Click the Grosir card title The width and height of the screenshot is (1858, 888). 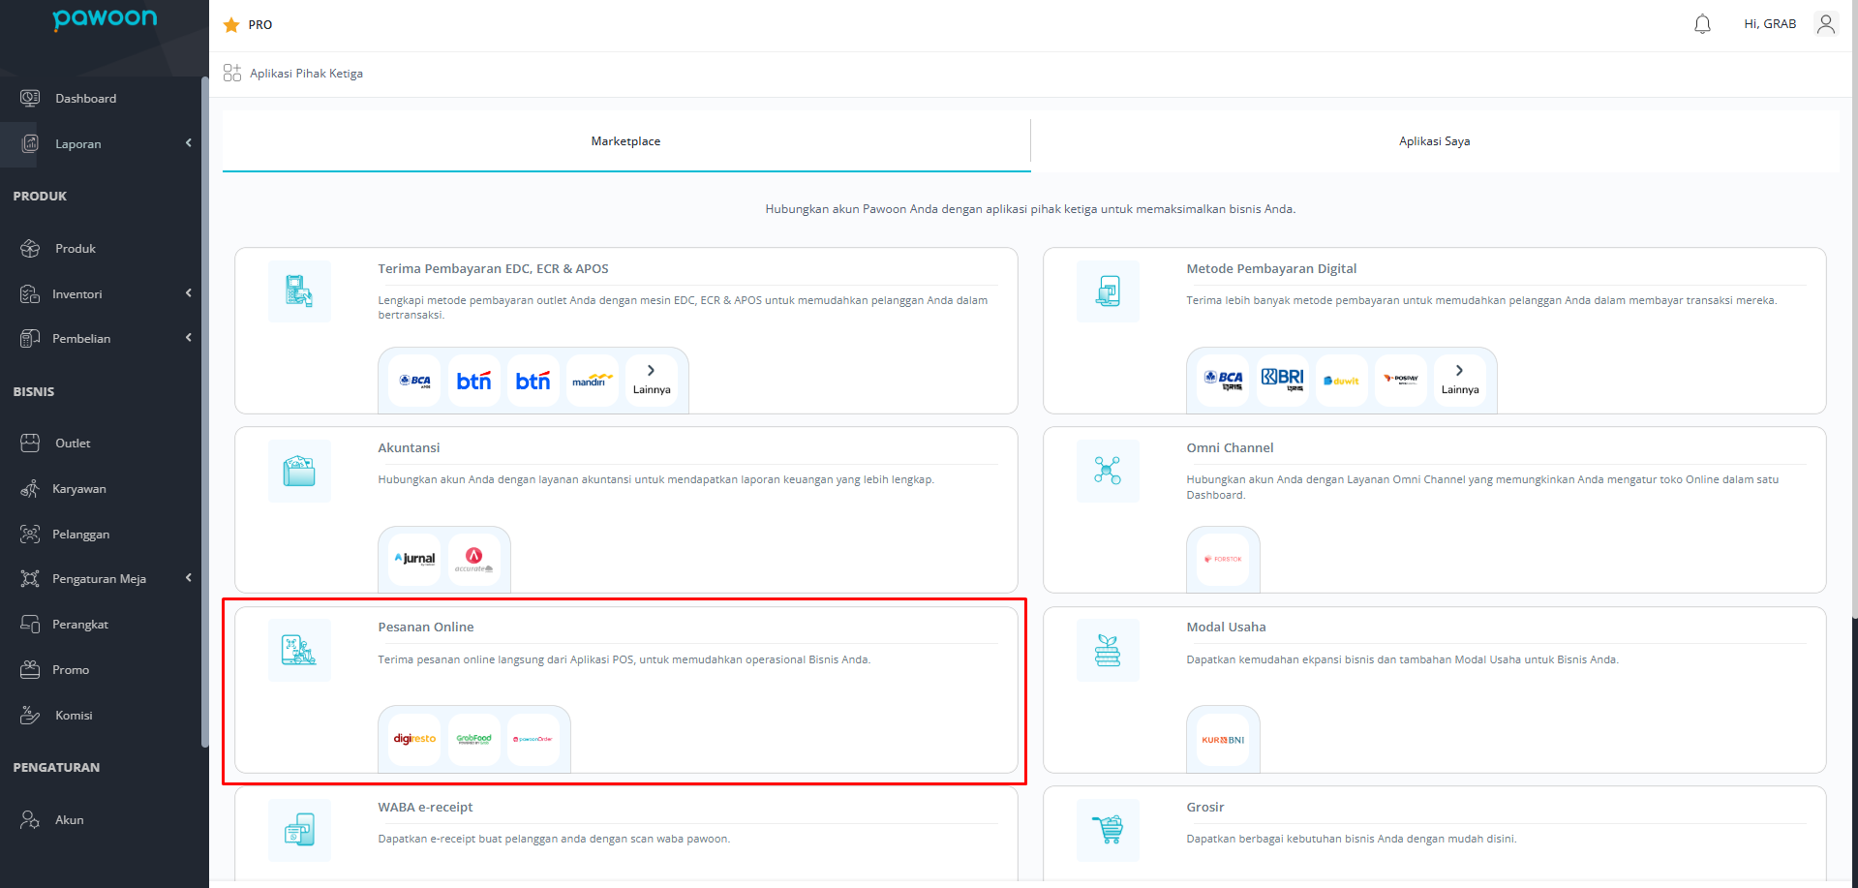point(1205,808)
